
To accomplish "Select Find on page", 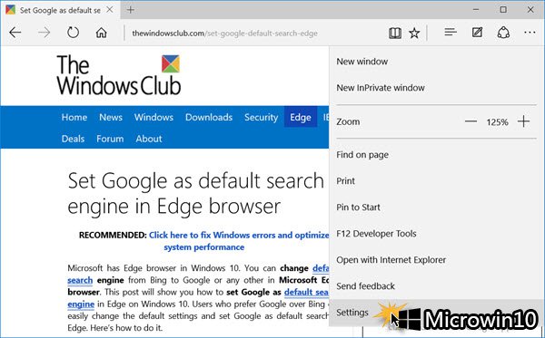I will pos(362,155).
